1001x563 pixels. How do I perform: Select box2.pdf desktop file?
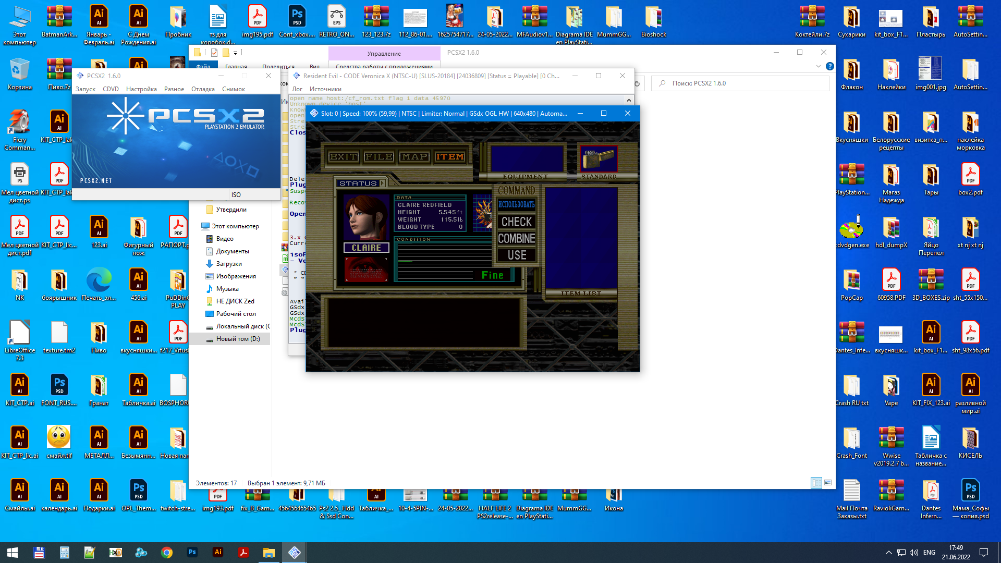[971, 180]
